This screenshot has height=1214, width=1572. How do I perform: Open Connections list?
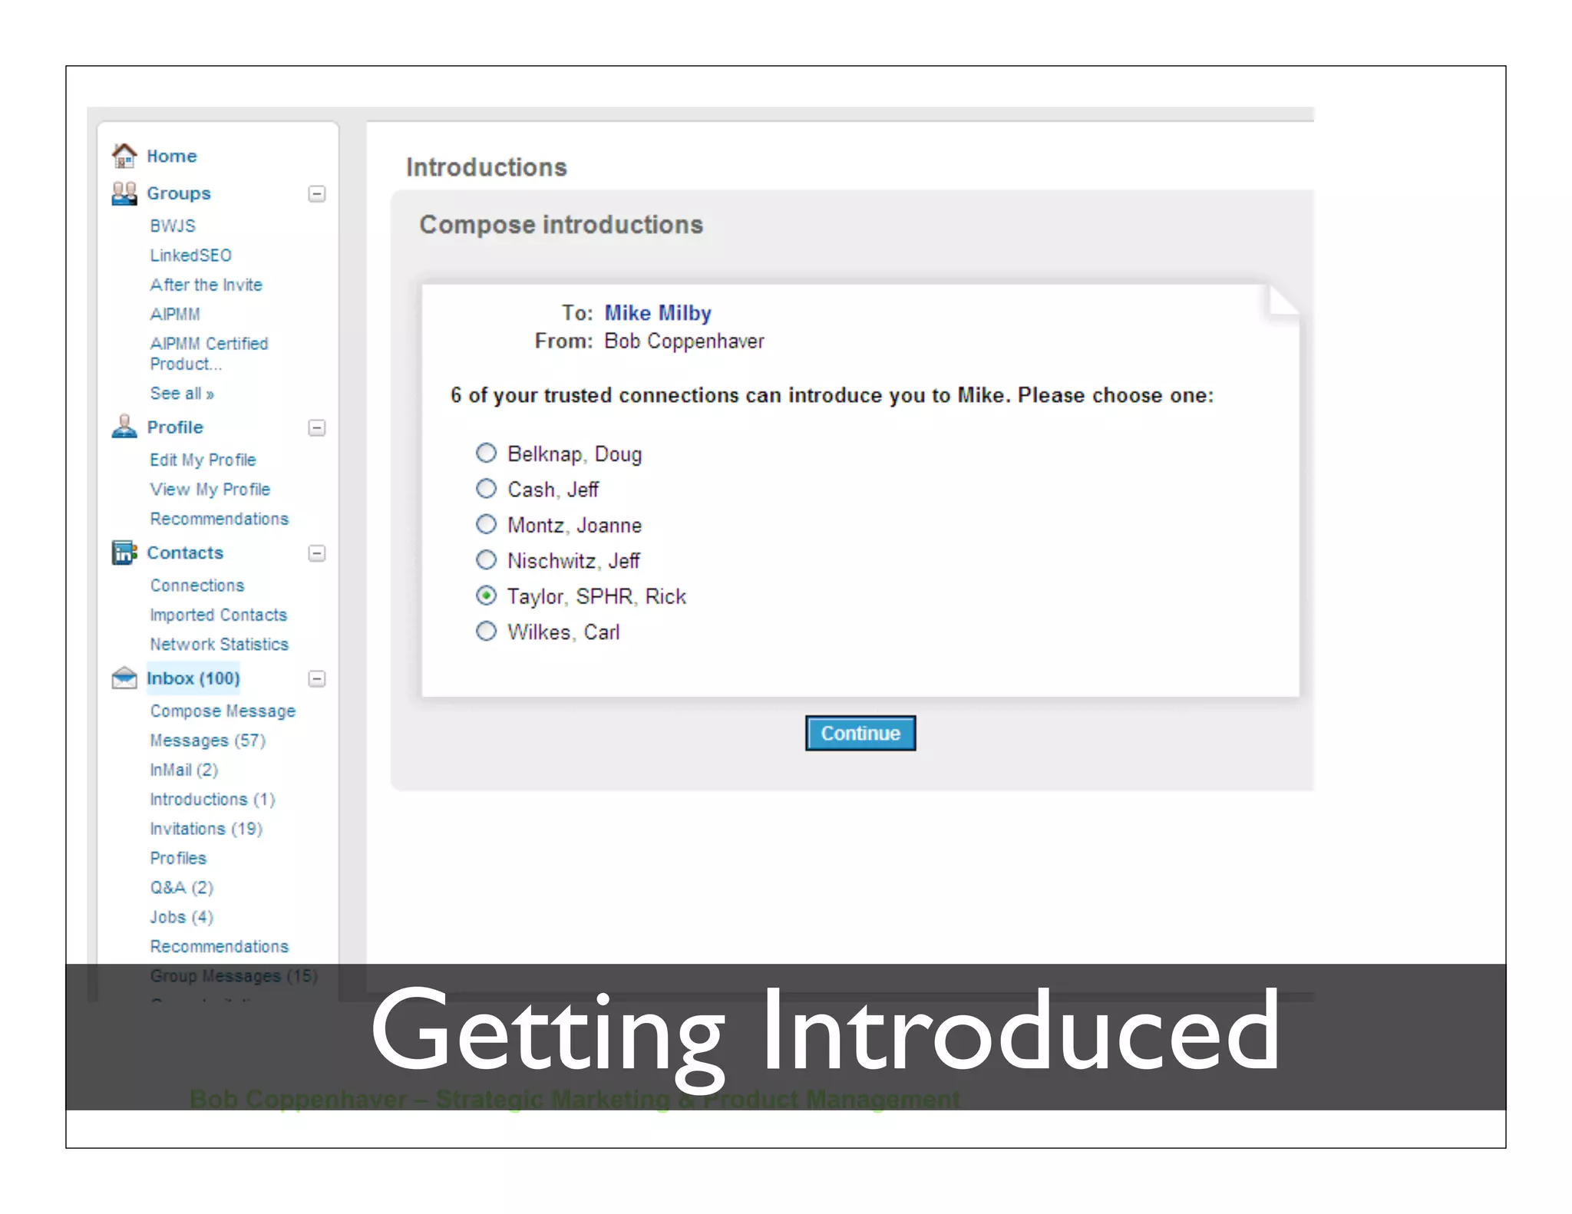[x=197, y=586]
